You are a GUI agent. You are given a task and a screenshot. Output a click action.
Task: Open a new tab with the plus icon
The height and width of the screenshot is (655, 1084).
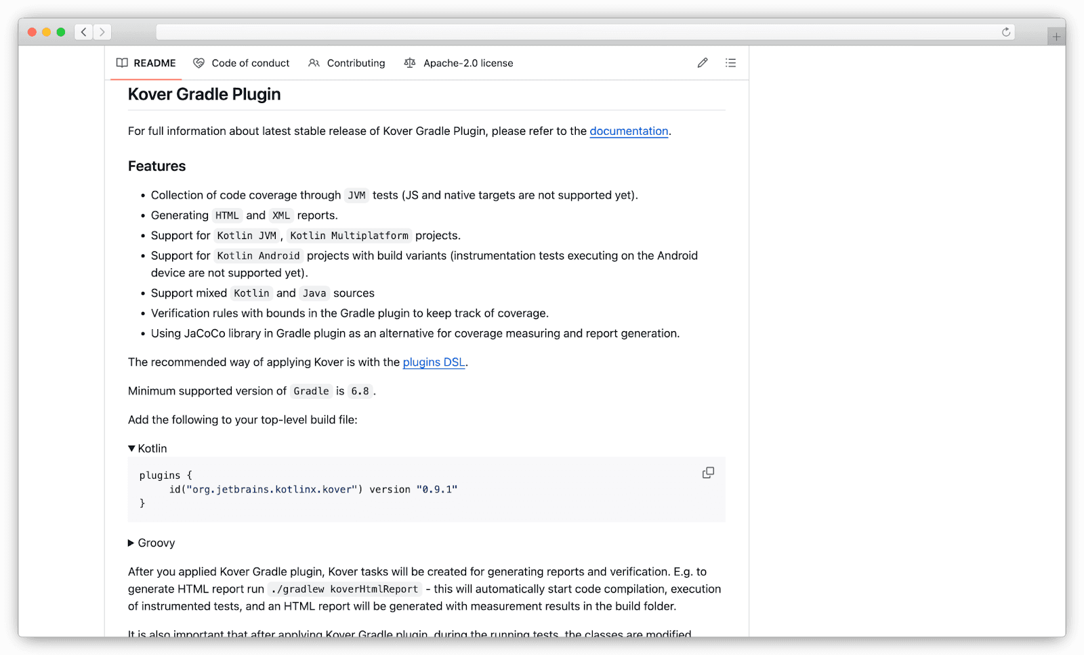coord(1055,36)
